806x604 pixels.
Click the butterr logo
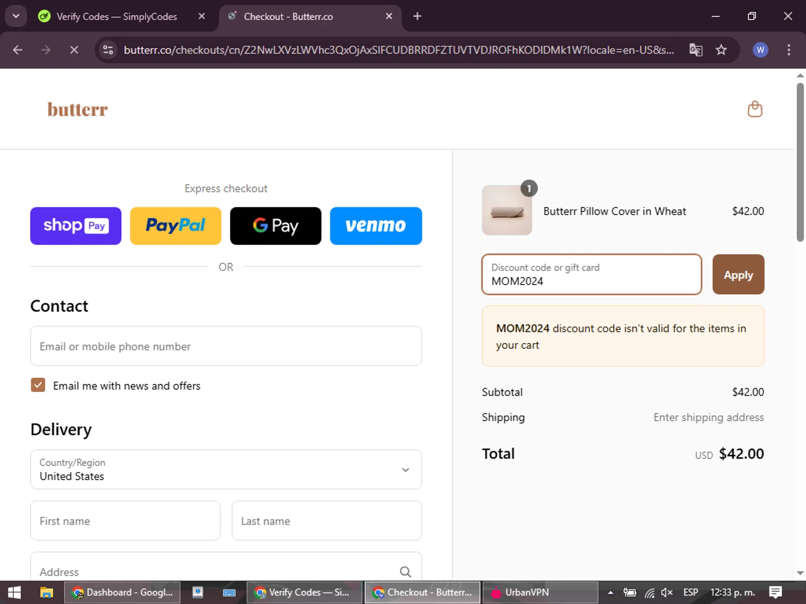77,110
